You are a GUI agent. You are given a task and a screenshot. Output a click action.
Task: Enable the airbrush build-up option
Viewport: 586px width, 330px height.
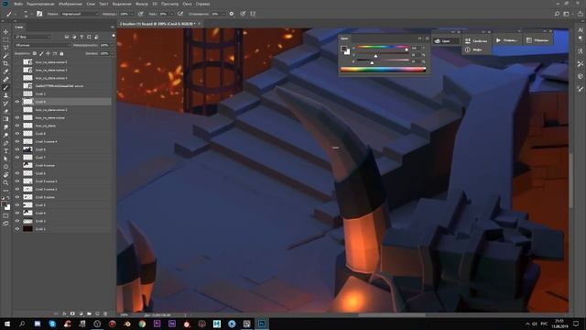point(180,14)
